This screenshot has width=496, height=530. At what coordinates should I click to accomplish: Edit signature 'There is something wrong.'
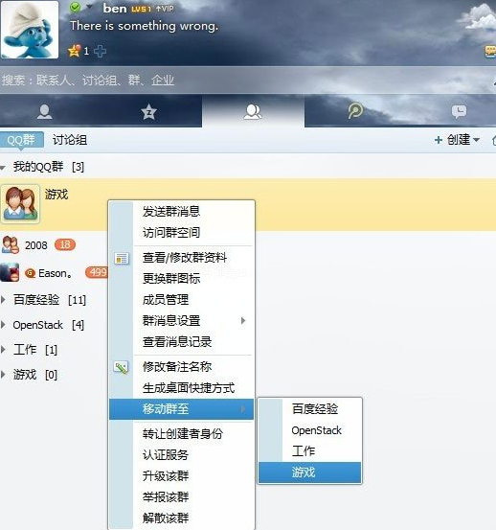pyautogui.click(x=145, y=27)
